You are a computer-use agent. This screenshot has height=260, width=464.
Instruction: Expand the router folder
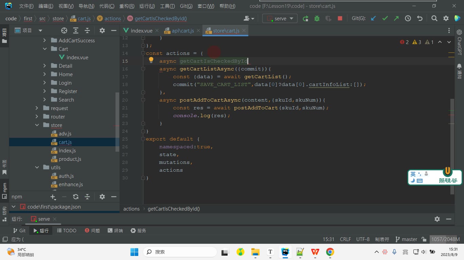(x=37, y=117)
